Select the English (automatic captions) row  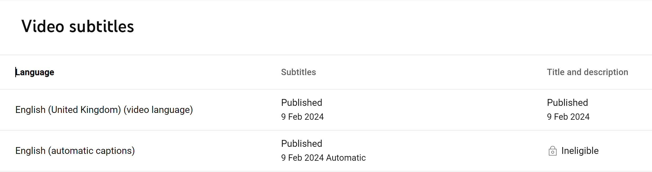point(326,151)
